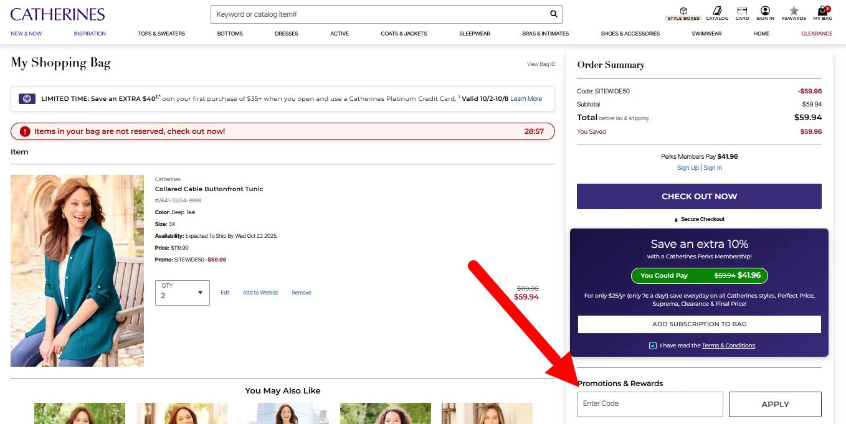Expand the QTY quantity dropdown
The height and width of the screenshot is (424, 846).
[183, 293]
